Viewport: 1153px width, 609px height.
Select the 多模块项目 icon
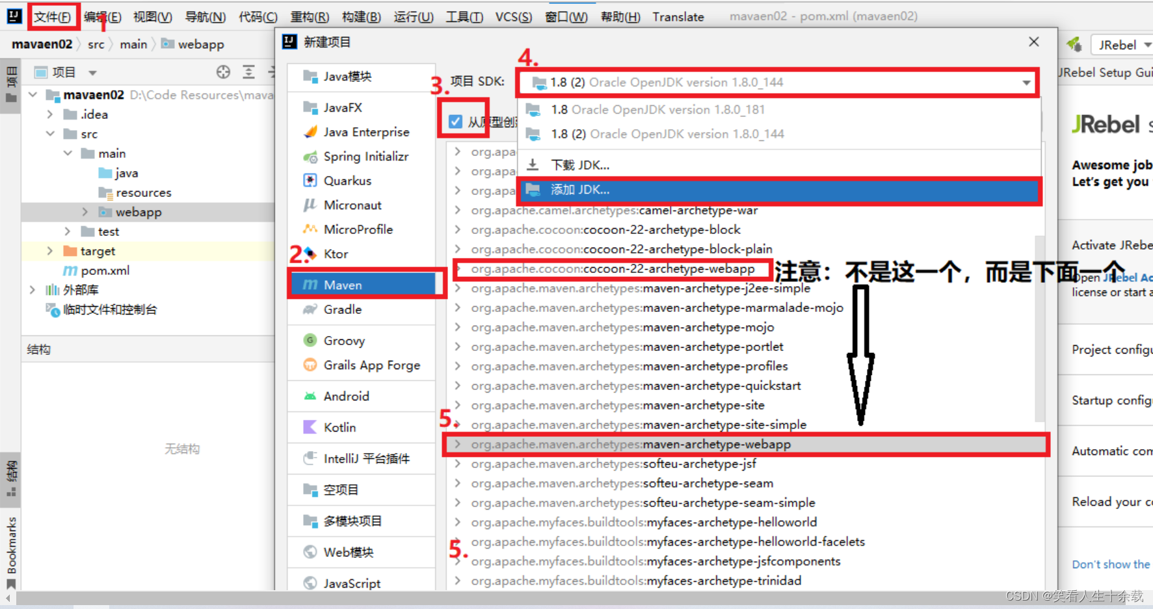point(310,521)
